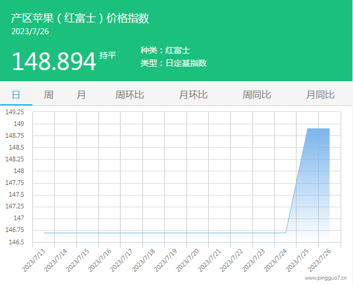Click the 2023/7/20 x-axis date label

[189, 259]
